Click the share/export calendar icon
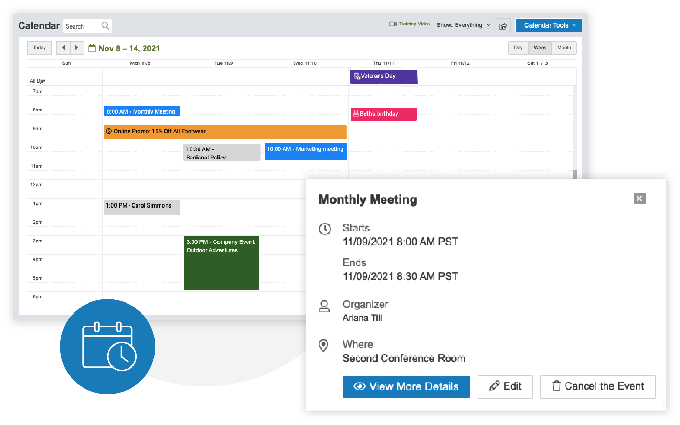The image size is (680, 425). click(x=502, y=25)
